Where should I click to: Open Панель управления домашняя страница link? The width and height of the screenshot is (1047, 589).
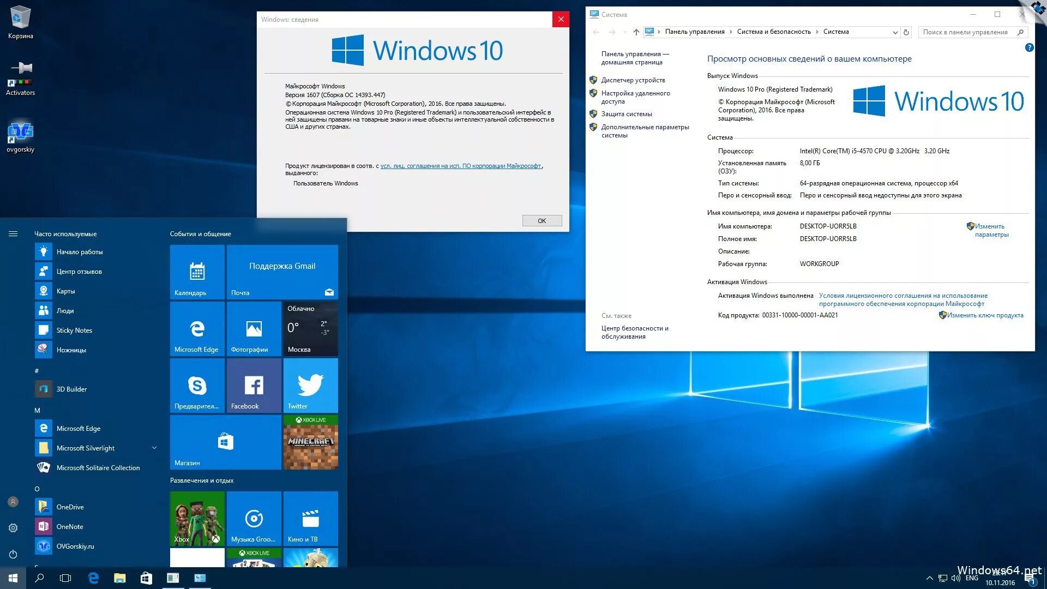pyautogui.click(x=635, y=58)
